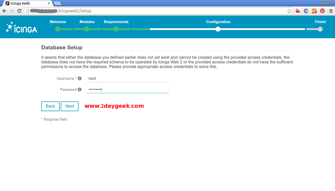Screen dimensions: 335x191
Task: Click the magesh profile button
Action: pyautogui.click(x=325, y=3)
